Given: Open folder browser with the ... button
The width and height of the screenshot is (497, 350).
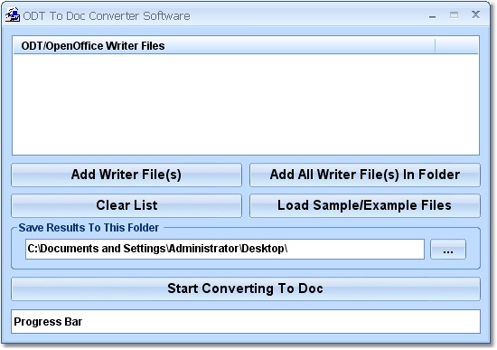Looking at the screenshot, I should pyautogui.click(x=448, y=249).
